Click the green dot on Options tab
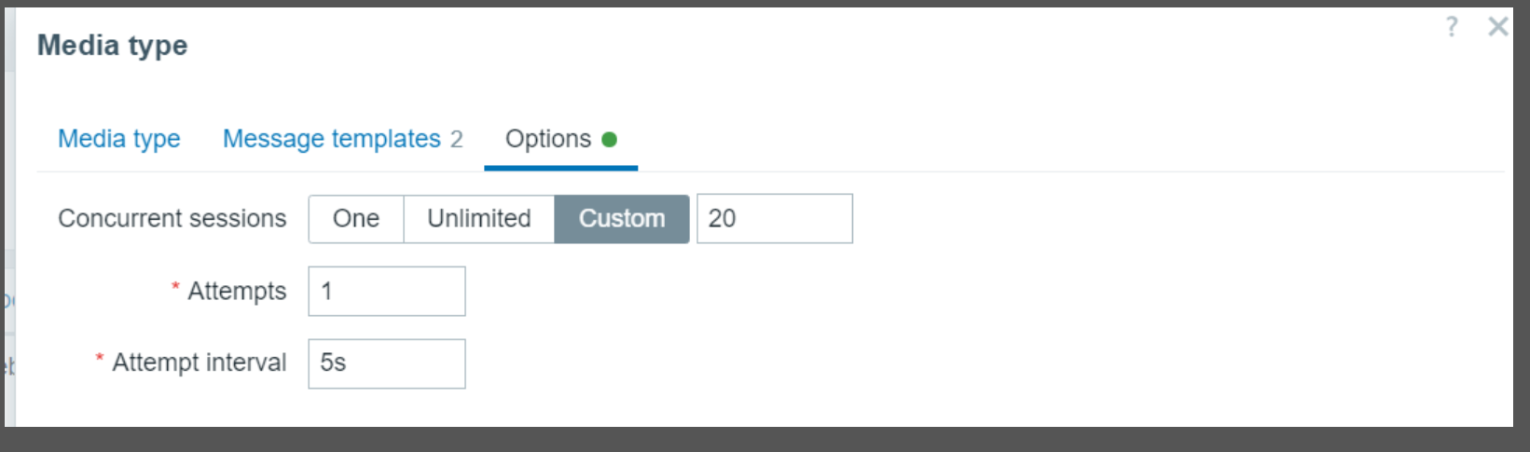The image size is (1530, 452). (x=610, y=140)
